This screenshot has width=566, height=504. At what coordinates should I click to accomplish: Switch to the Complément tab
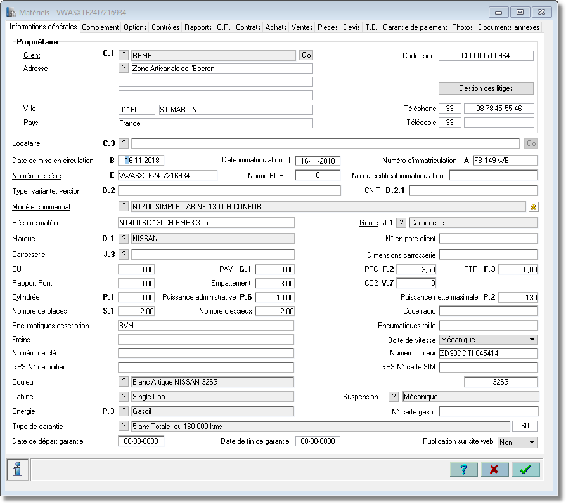pyautogui.click(x=100, y=27)
